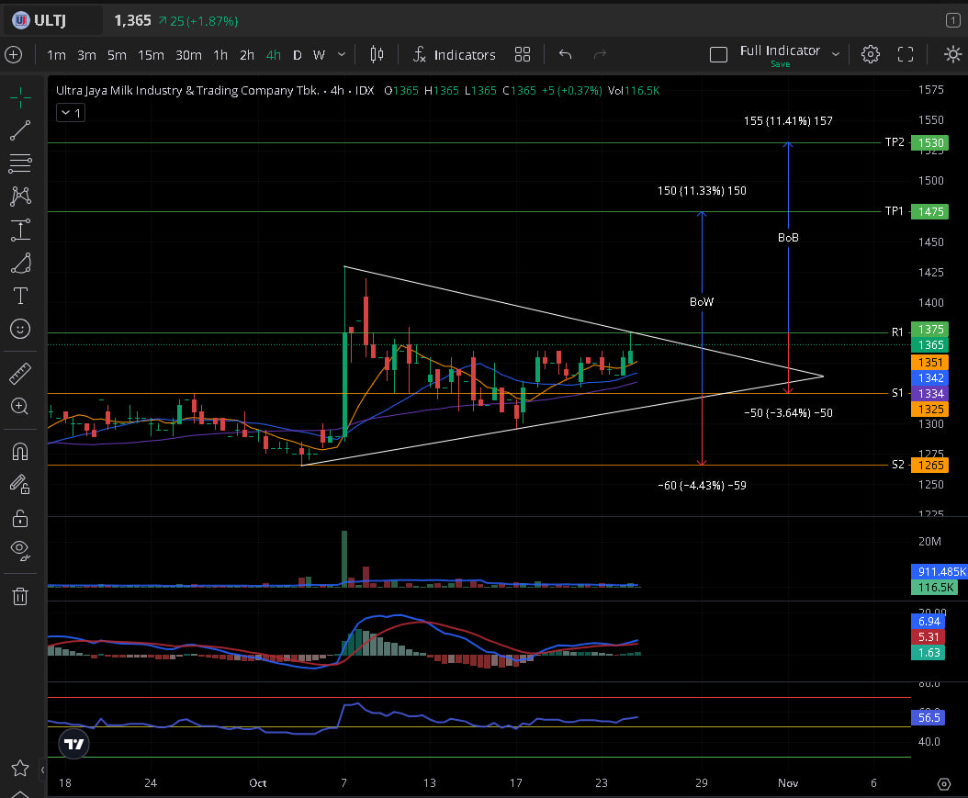Expand the indicator legend collapse box

(x=70, y=113)
